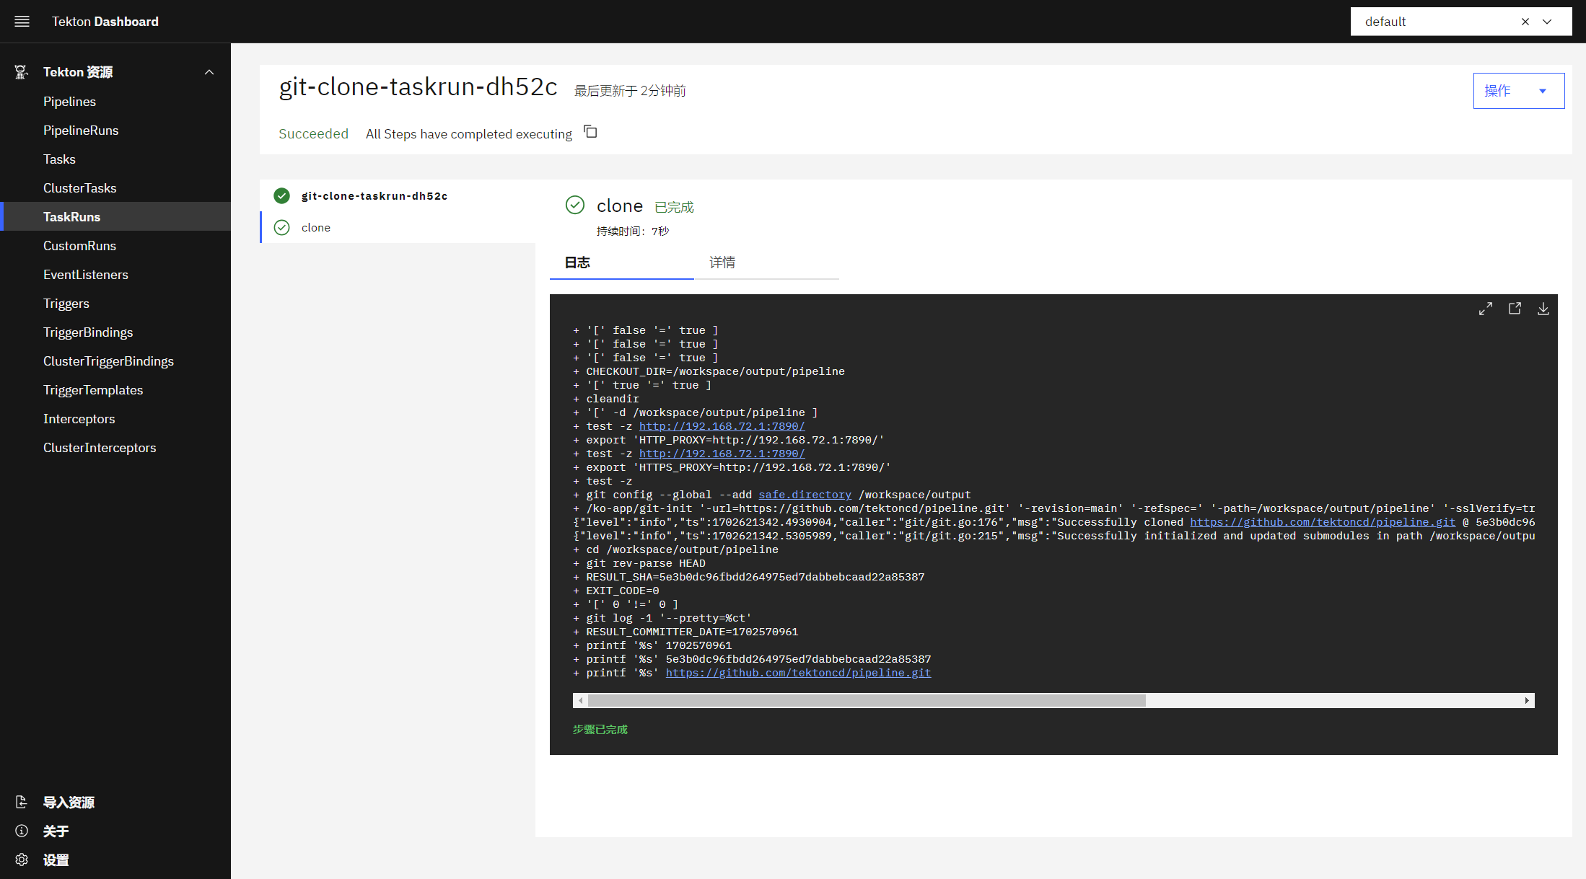Navigate to EventListeners
The width and height of the screenshot is (1586, 879).
pyautogui.click(x=115, y=275)
